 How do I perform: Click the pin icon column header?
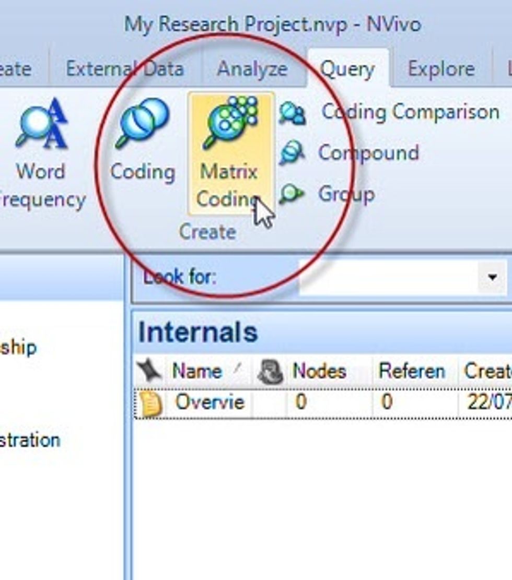[149, 370]
